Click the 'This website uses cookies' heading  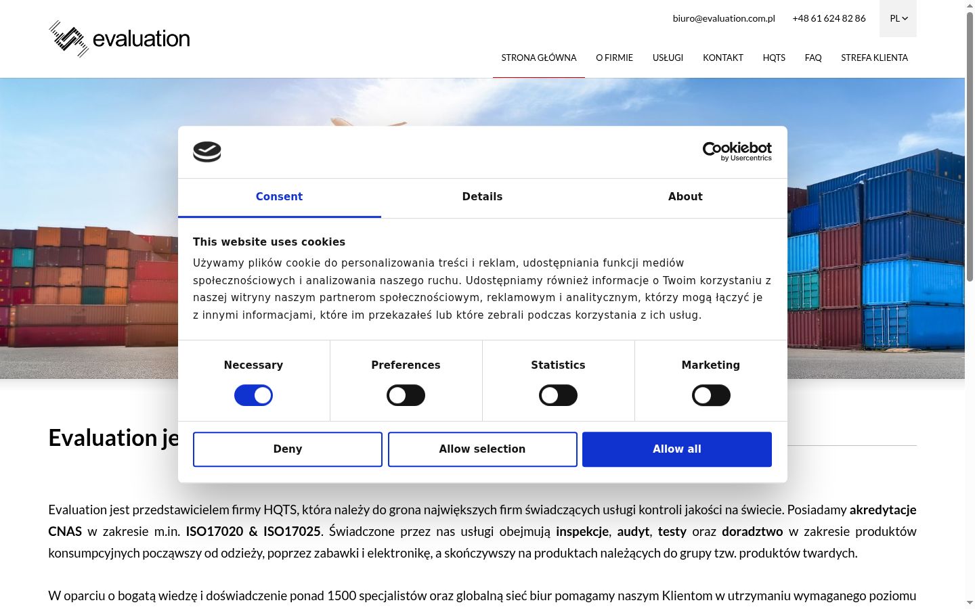point(269,242)
